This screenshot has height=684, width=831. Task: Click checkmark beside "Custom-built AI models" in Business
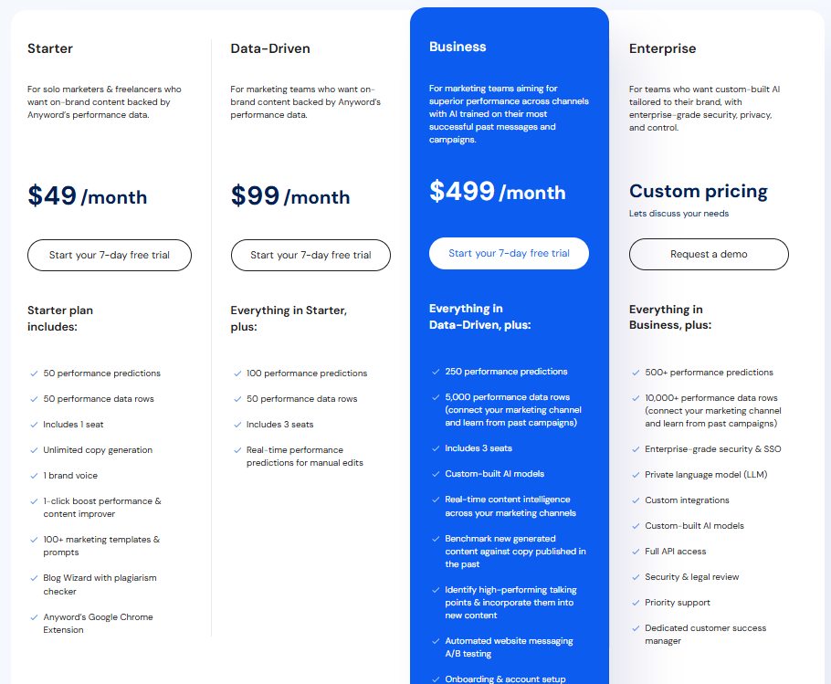[x=436, y=473]
